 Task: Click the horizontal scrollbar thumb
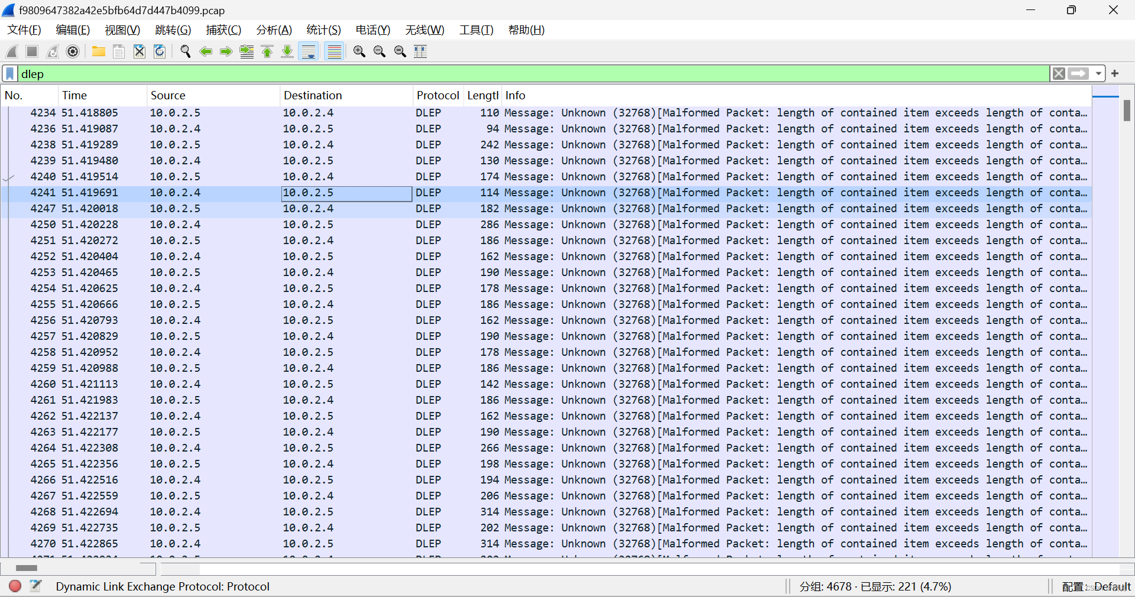coord(27,568)
